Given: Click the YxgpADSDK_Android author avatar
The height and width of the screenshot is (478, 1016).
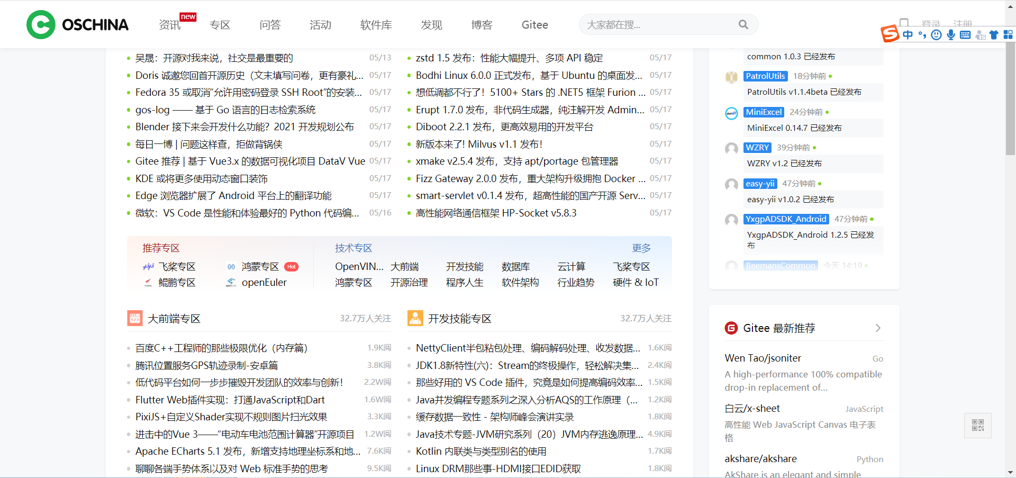Looking at the screenshot, I should click(x=731, y=220).
